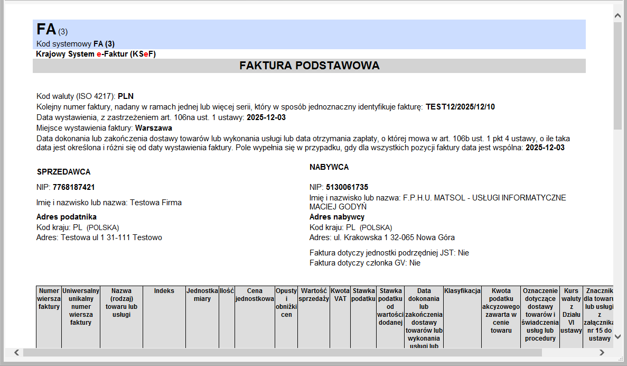Screen dimensions: 627x366
Task: Click the vertical scrollbar thumb
Action: tap(617, 74)
